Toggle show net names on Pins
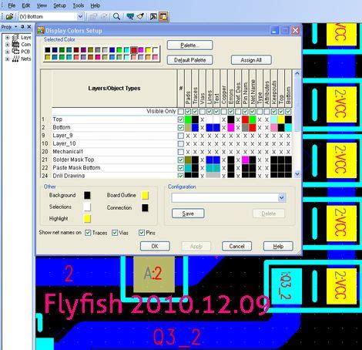Image resolution: width=362 pixels, height=350 pixels. coord(142,233)
